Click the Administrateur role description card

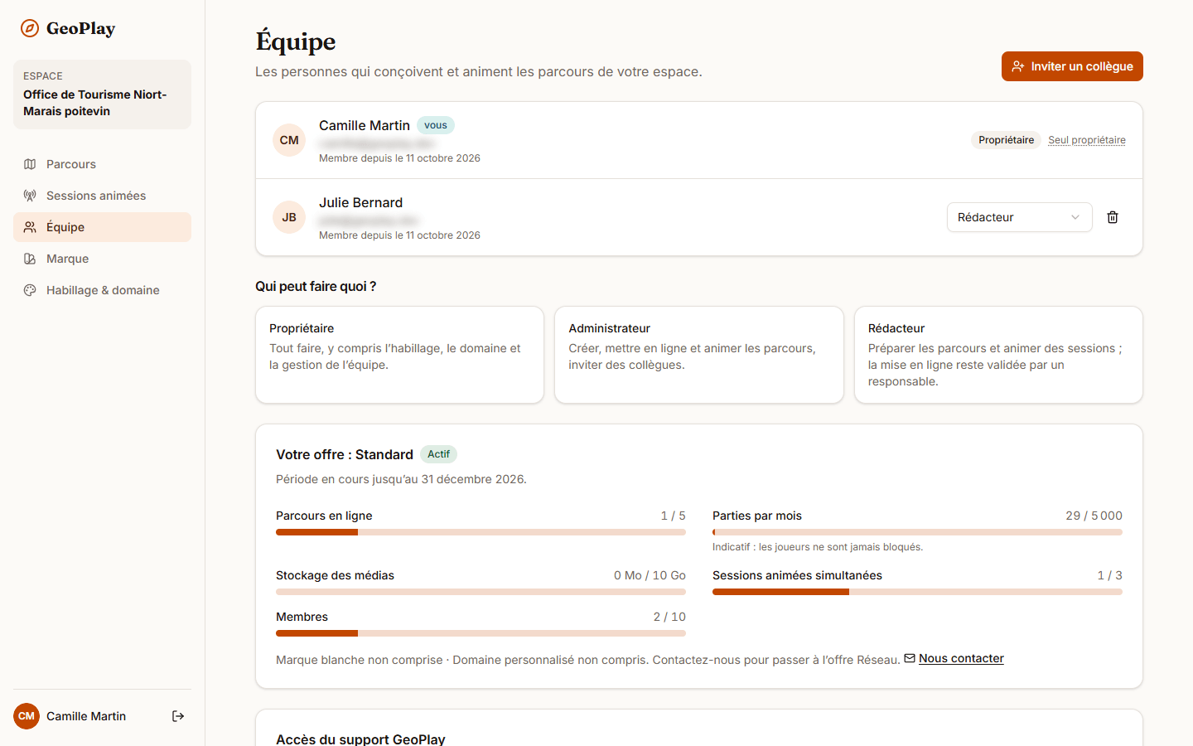(699, 355)
